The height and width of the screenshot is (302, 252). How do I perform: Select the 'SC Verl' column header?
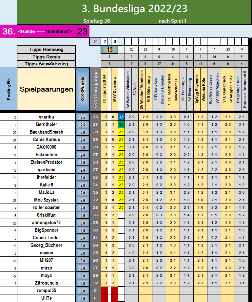[x=135, y=89]
